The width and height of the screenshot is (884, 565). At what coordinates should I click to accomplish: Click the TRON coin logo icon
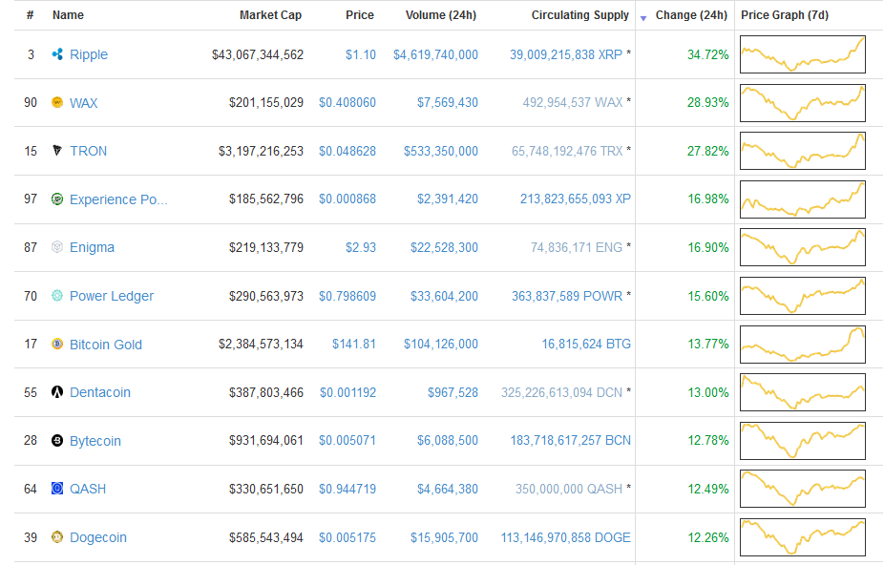coord(57,151)
